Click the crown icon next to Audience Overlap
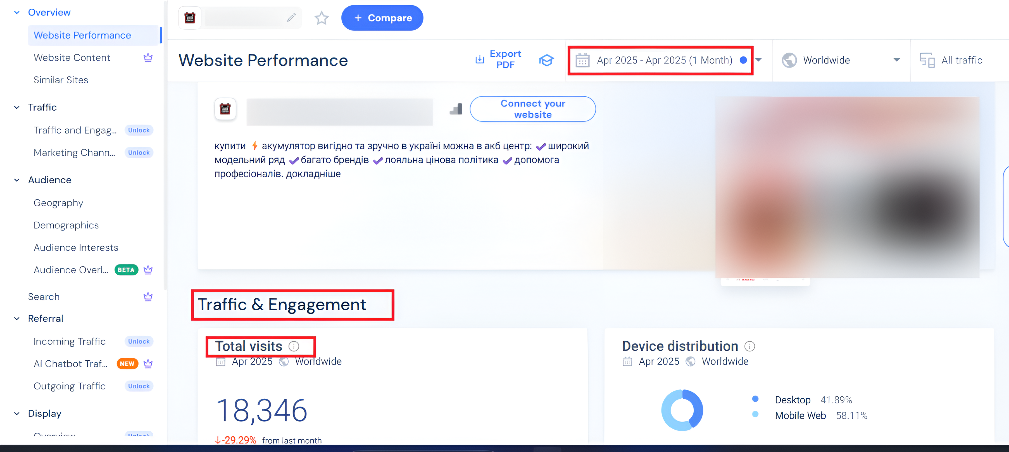 click(x=148, y=270)
